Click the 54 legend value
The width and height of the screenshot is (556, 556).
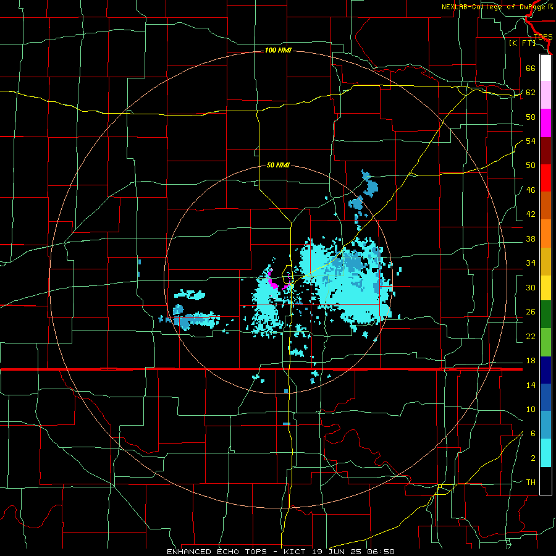[x=531, y=141]
